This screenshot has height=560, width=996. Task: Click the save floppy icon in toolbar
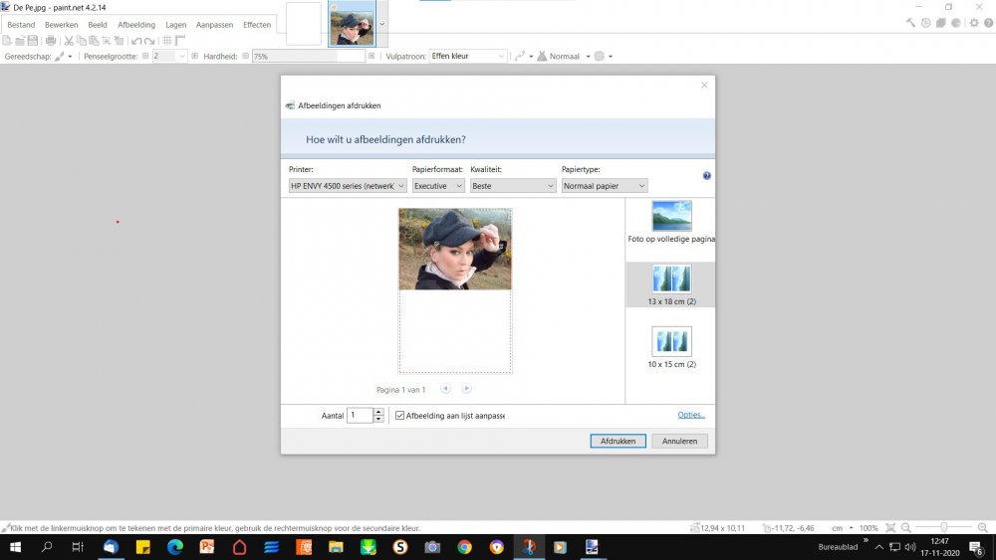tap(33, 41)
